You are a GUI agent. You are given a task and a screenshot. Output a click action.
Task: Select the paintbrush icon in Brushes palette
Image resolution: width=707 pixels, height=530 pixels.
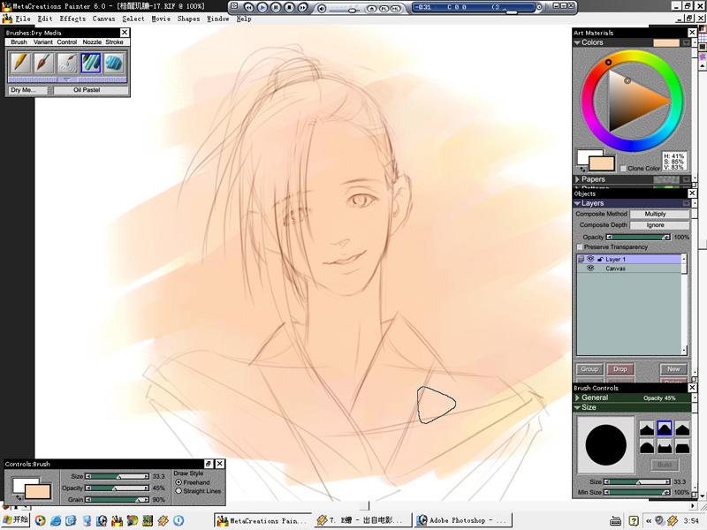(x=43, y=63)
